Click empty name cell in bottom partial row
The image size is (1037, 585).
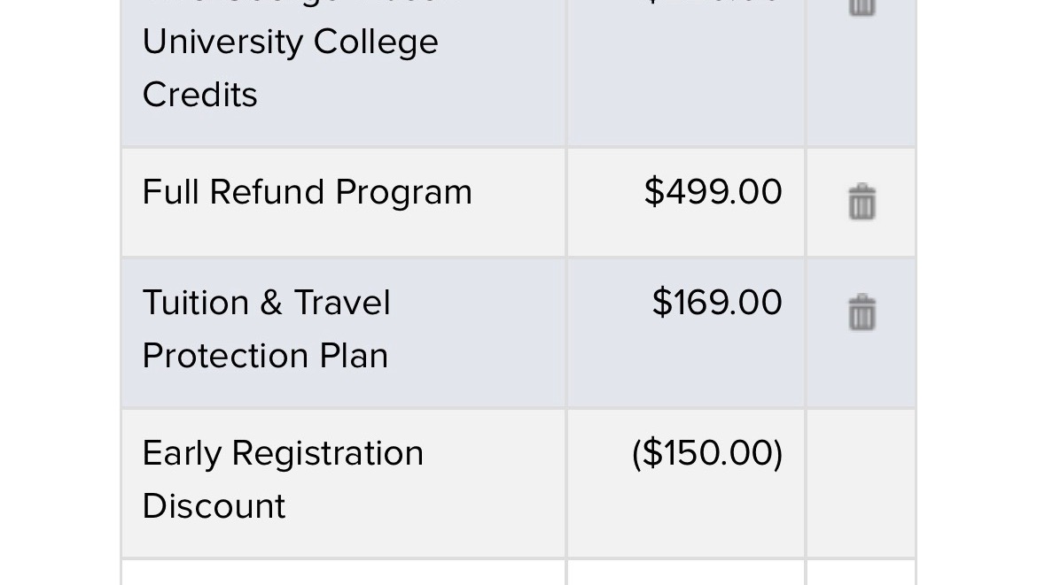click(342, 573)
